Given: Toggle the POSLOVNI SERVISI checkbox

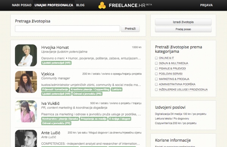Looking at the screenshot, I should (156, 74).
